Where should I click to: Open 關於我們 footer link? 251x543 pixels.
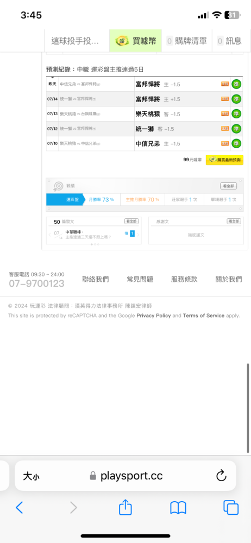tap(229, 280)
